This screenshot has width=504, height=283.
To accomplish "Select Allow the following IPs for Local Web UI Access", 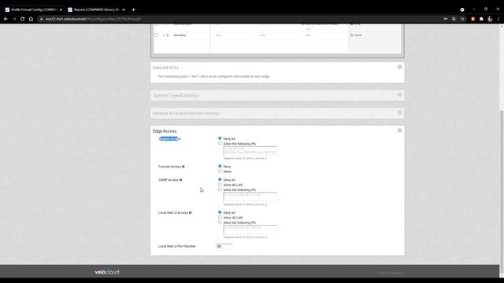I will [220, 222].
